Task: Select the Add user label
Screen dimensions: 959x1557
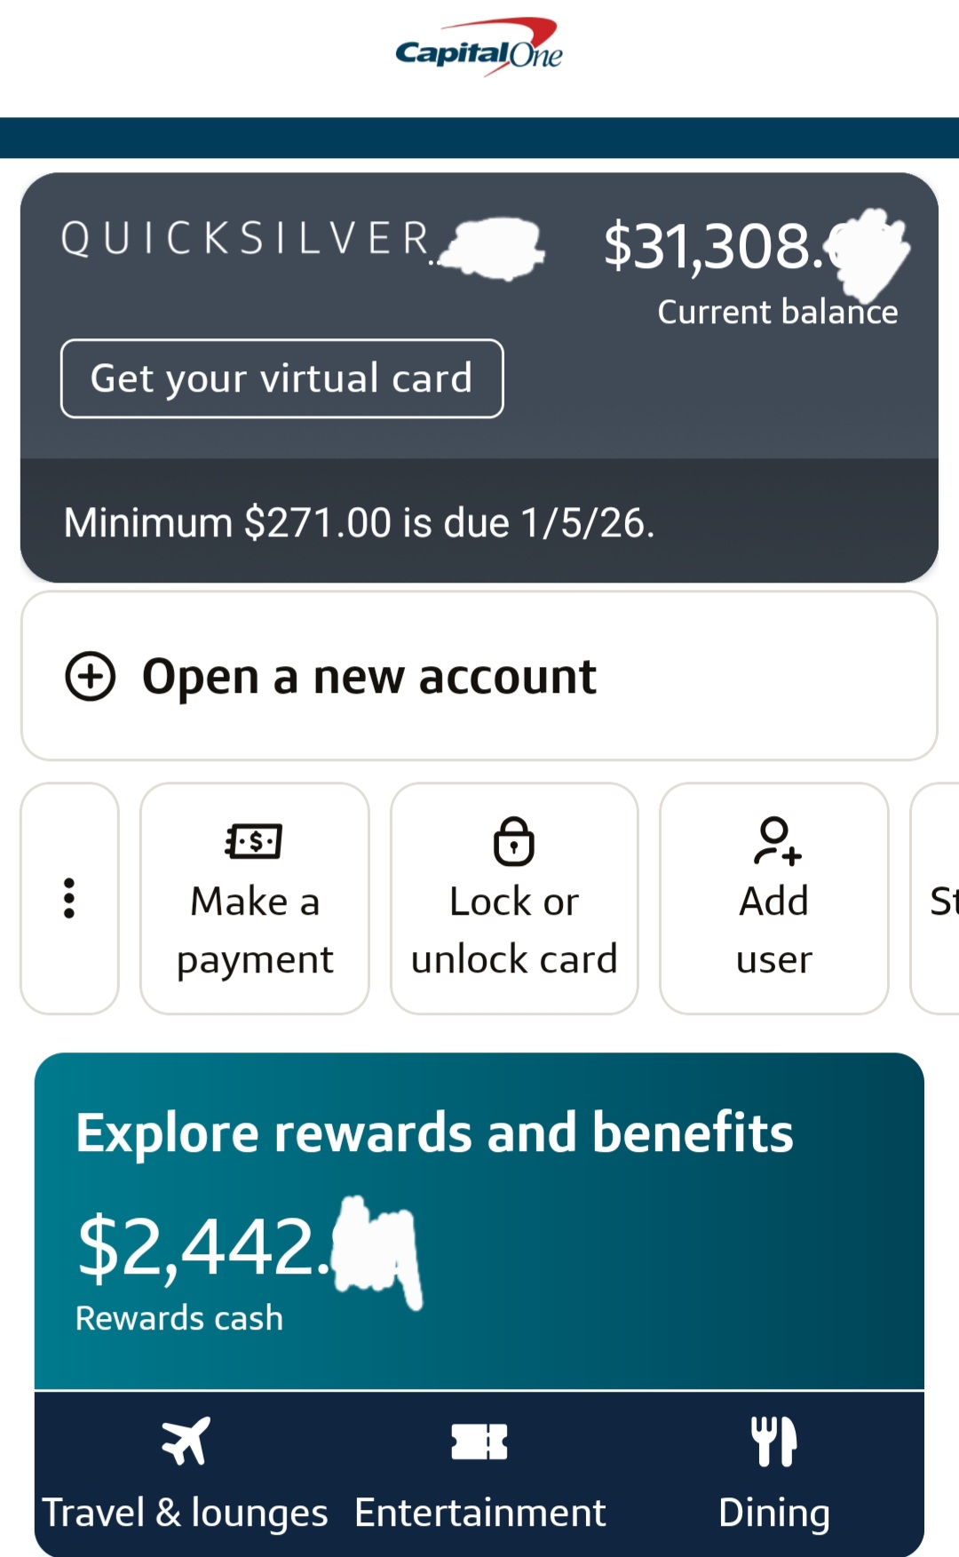Action: (x=774, y=930)
